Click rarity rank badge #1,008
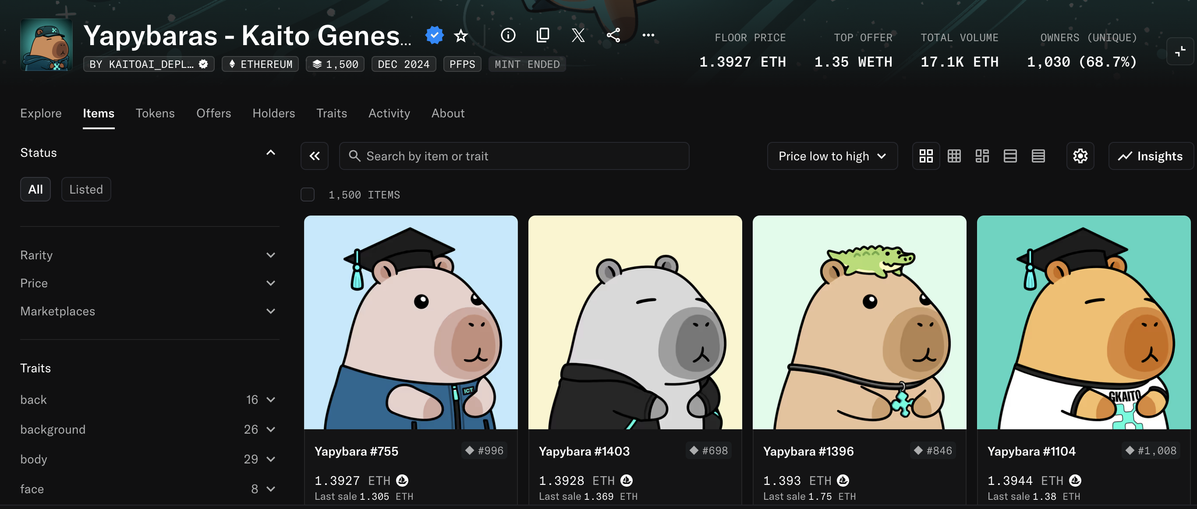The image size is (1197, 509). (x=1151, y=450)
